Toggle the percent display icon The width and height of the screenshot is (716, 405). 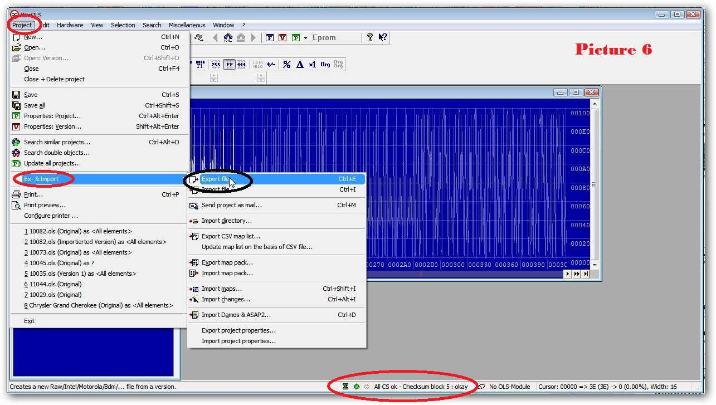(x=287, y=65)
